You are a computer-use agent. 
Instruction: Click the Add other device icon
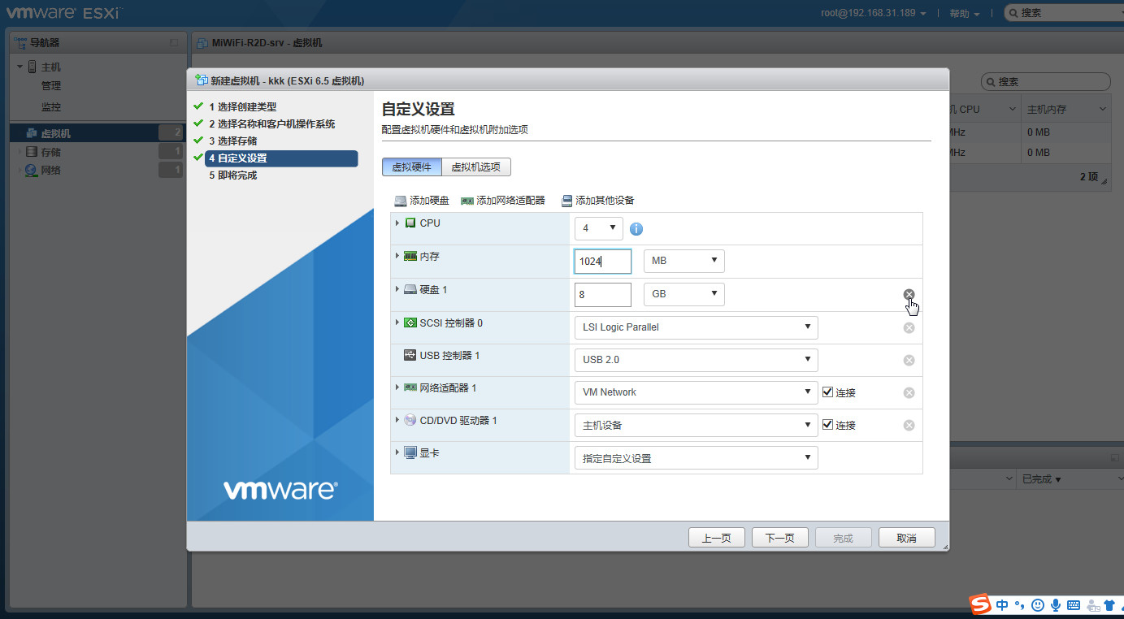566,201
